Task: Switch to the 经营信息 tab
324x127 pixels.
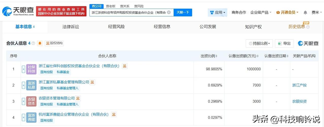Action: pyautogui.click(x=162, y=27)
